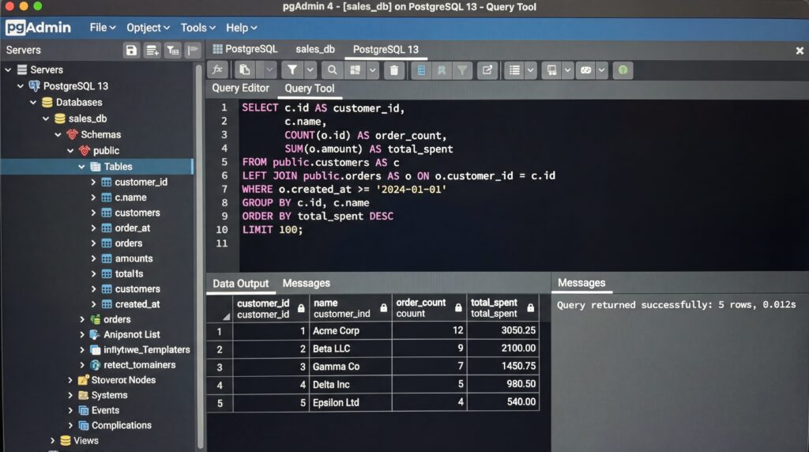Image resolution: width=809 pixels, height=452 pixels.
Task: Click the green help circle icon
Action: [x=623, y=70]
